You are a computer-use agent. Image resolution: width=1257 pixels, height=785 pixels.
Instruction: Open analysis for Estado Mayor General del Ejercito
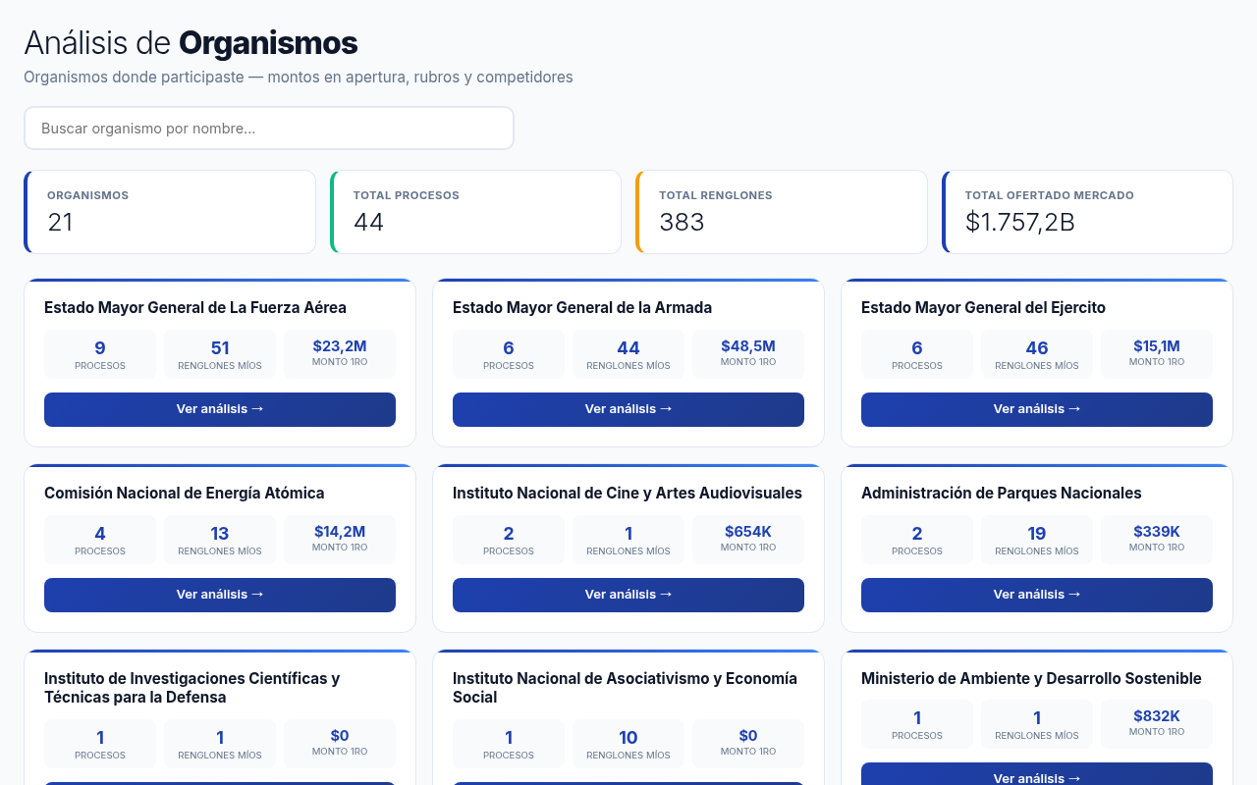[x=1036, y=409]
